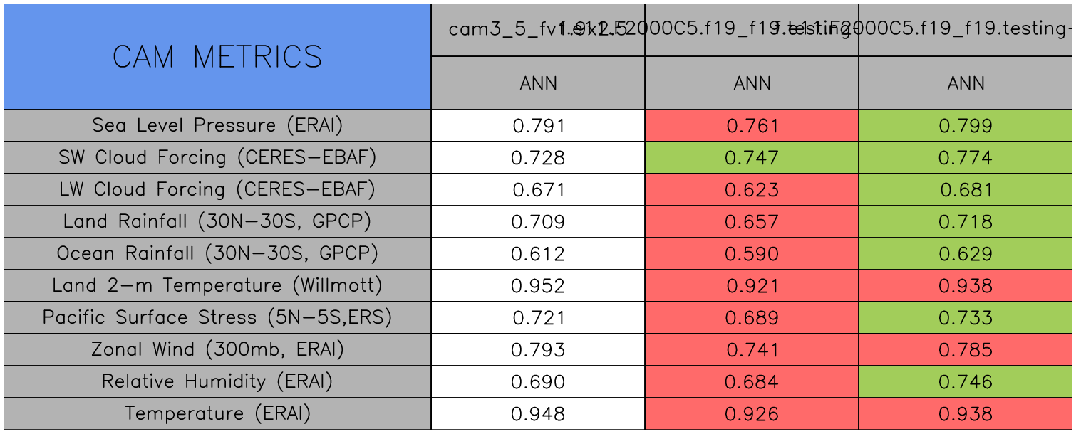Click the SW Cloud Forcing (CERES-EBAF) label

coord(217,158)
